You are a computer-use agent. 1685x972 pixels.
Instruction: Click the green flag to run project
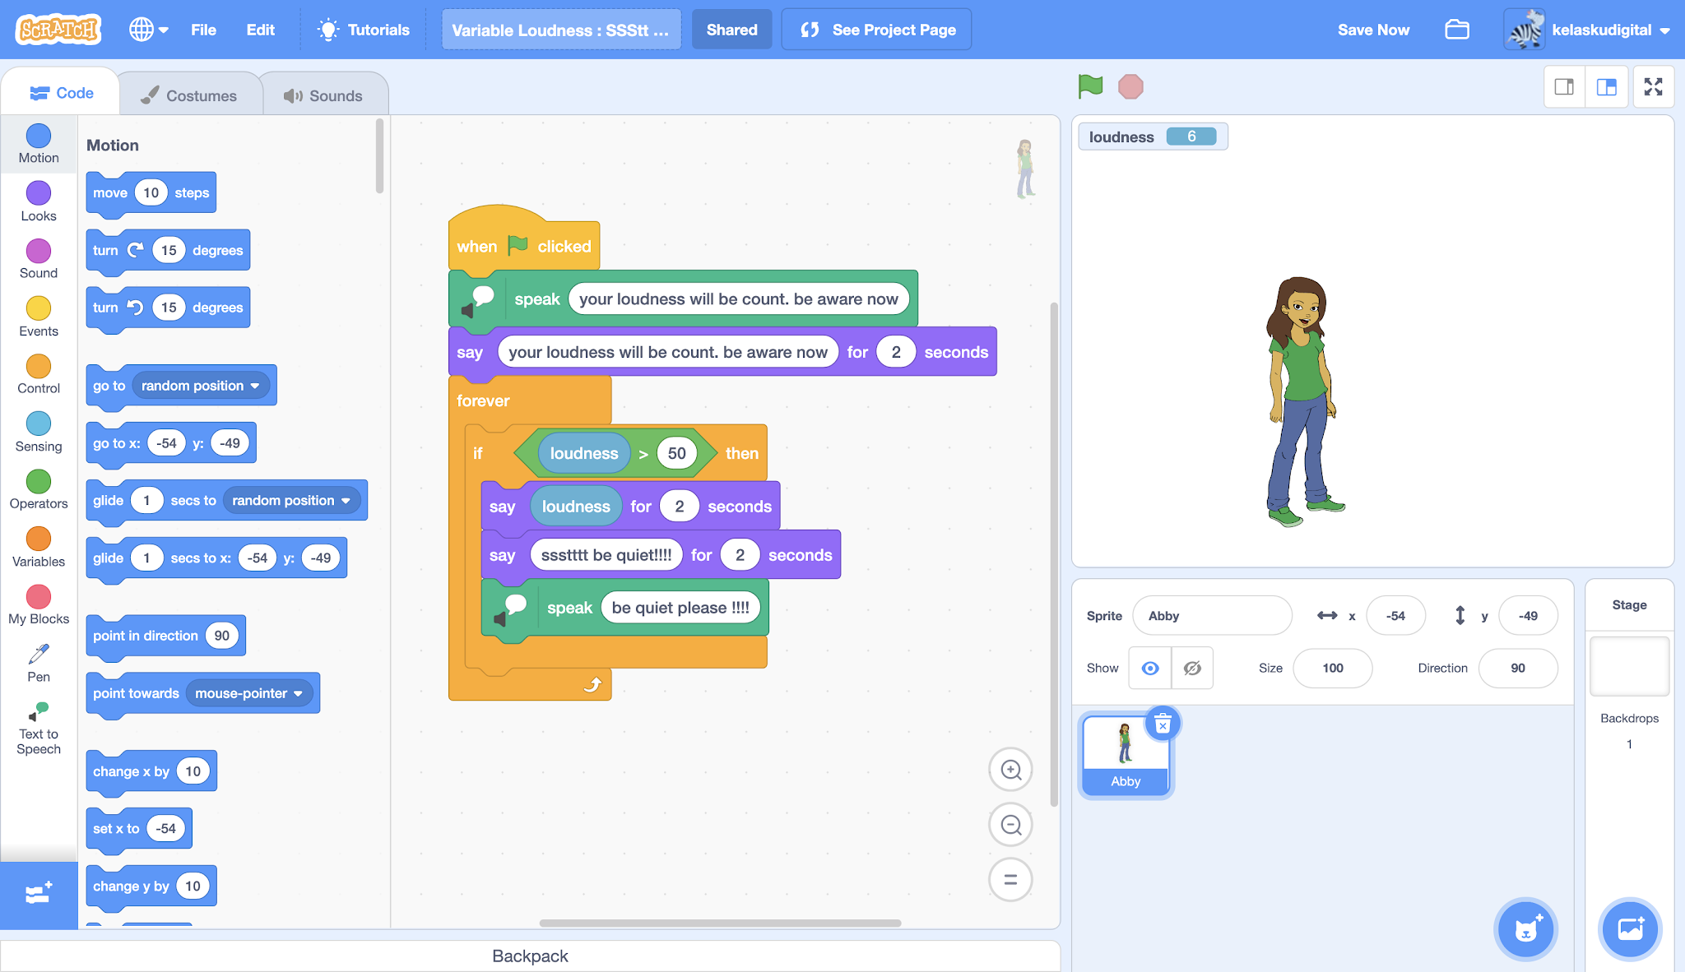click(x=1090, y=85)
